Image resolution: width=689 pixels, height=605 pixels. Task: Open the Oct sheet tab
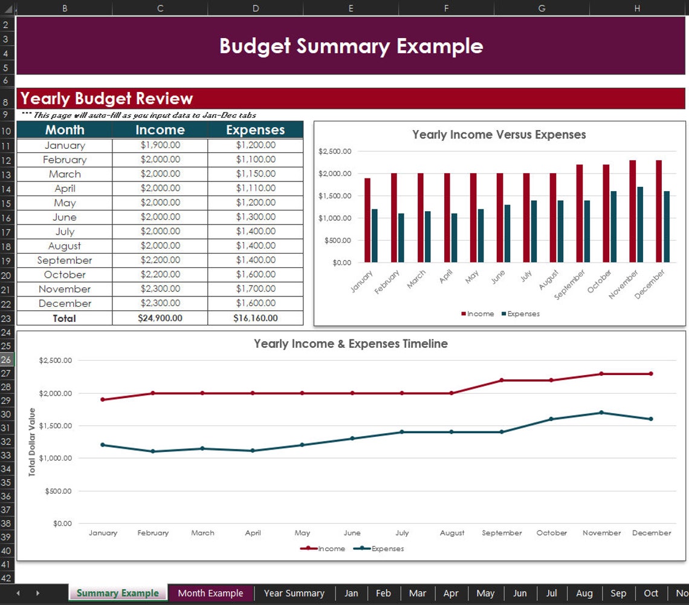point(651,594)
